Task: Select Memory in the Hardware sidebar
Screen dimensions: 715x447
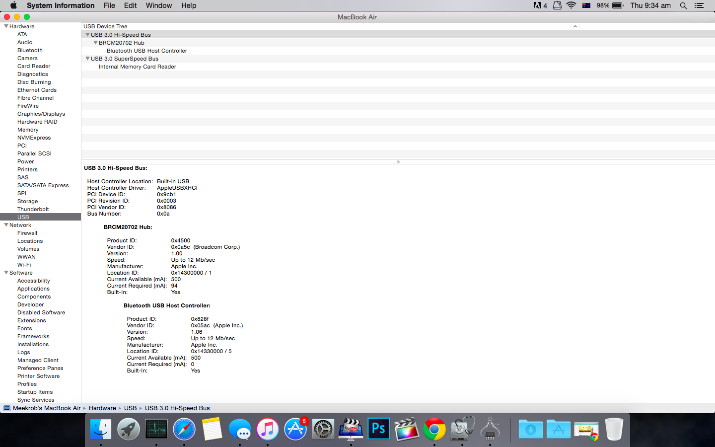Action: [x=28, y=130]
